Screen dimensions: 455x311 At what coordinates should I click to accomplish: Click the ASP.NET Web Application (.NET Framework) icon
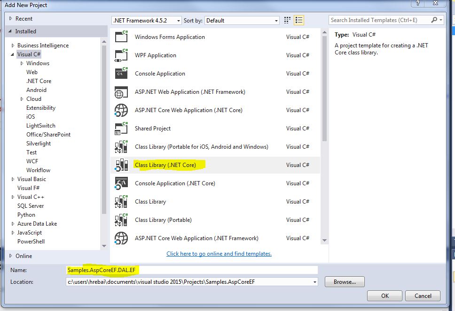point(121,92)
